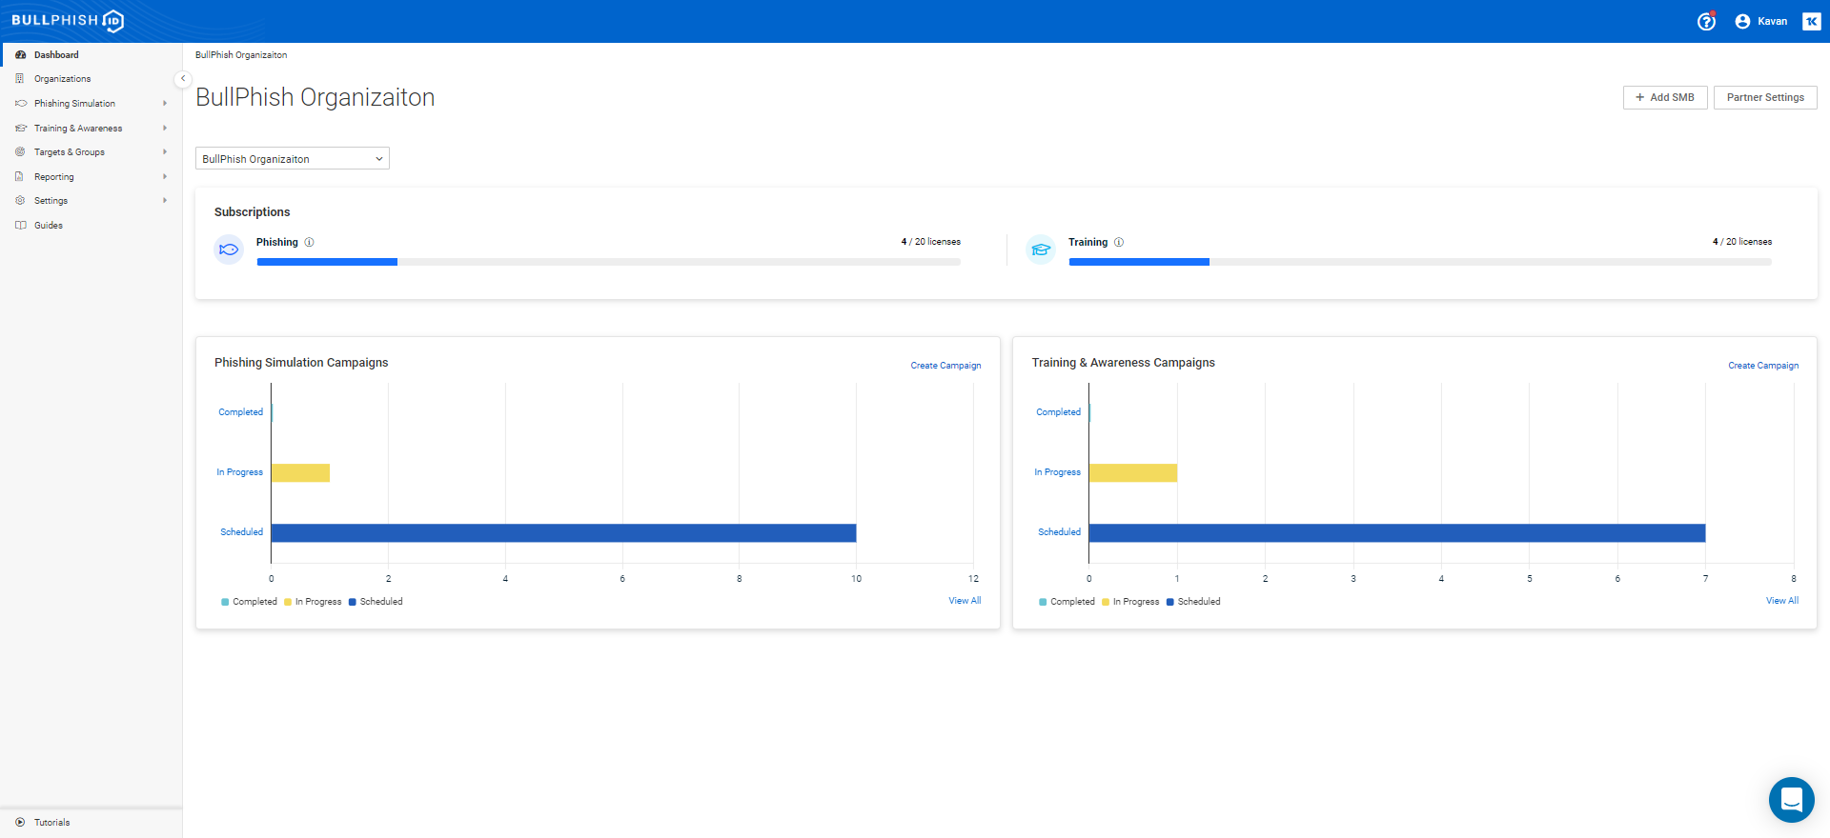Image resolution: width=1830 pixels, height=838 pixels.
Task: Click the BullPhish ID logo
Action: (68, 21)
